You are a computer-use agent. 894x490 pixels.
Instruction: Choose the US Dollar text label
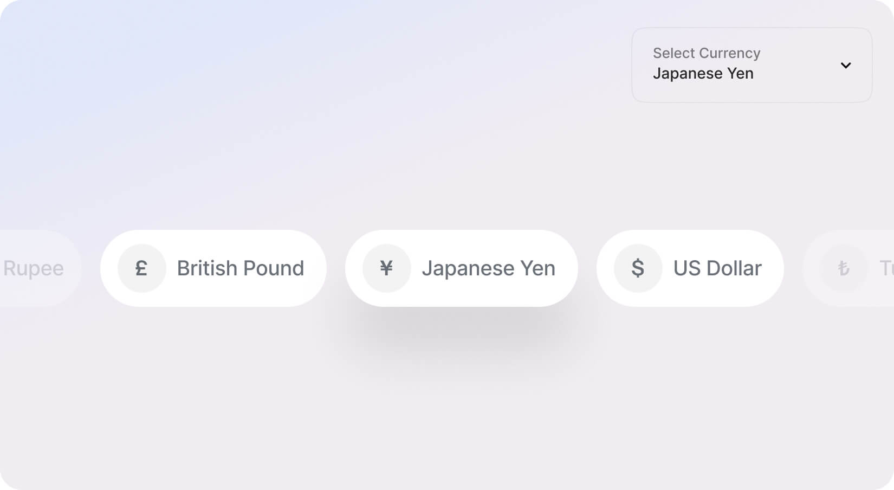[717, 268]
